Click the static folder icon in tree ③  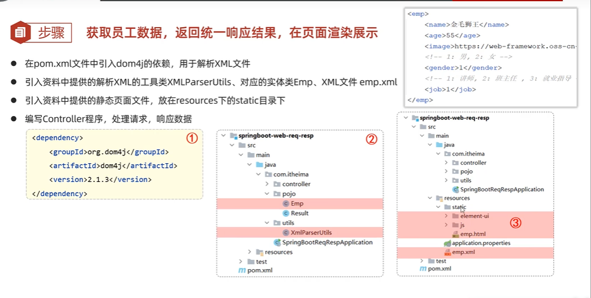click(x=447, y=207)
